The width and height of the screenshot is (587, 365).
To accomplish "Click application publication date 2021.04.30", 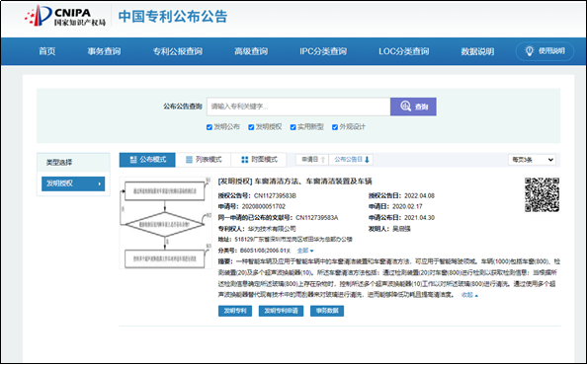I will click(419, 218).
